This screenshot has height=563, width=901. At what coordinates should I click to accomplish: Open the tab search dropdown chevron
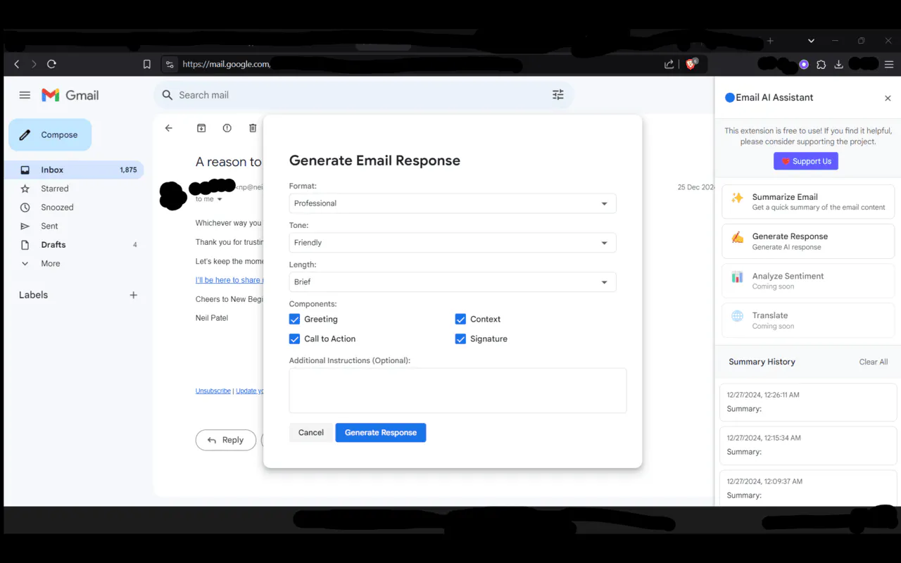click(x=811, y=41)
